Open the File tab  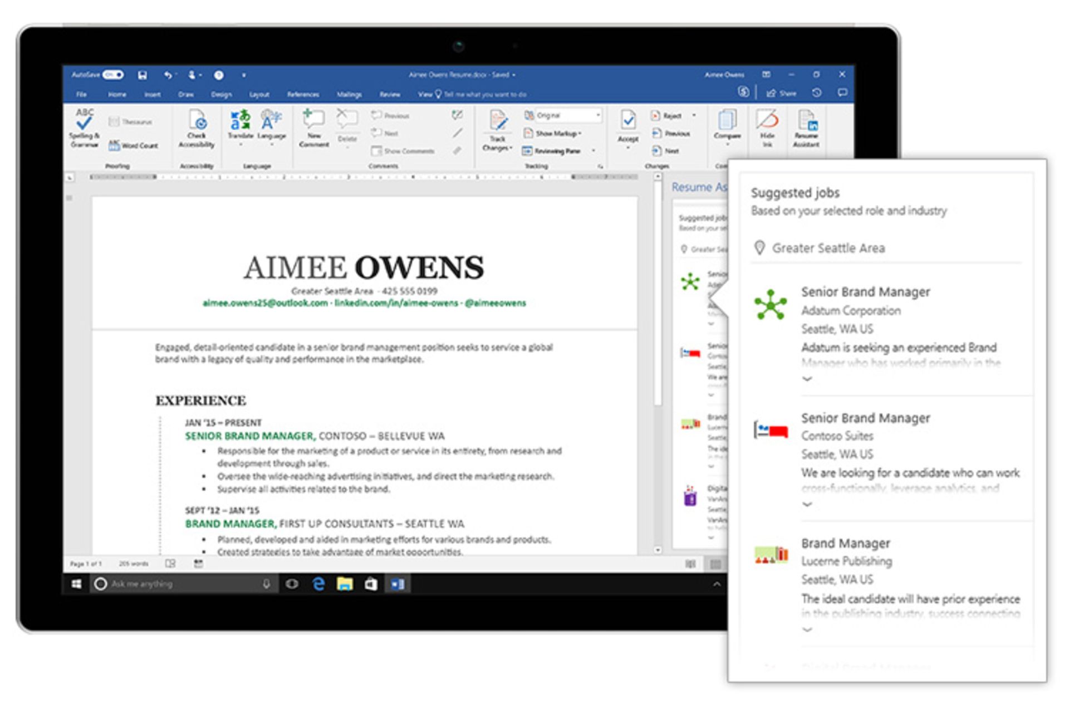(82, 94)
